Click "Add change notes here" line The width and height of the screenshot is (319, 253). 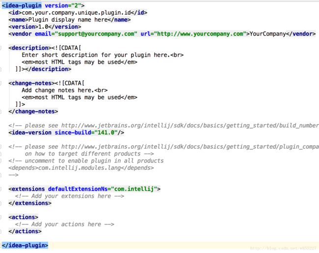tap(59, 90)
